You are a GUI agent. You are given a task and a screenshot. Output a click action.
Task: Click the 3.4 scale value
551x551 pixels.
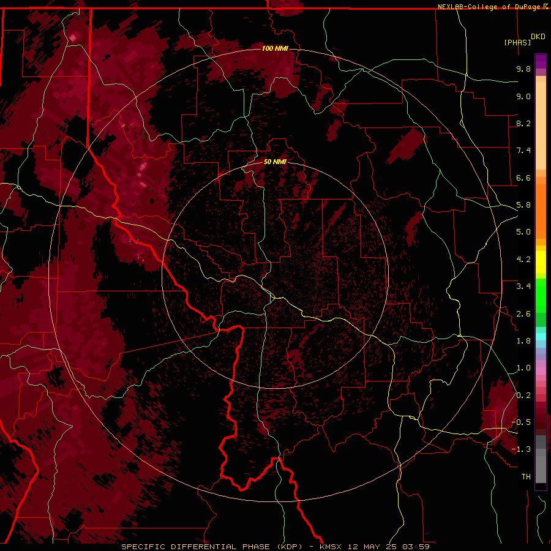[523, 287]
